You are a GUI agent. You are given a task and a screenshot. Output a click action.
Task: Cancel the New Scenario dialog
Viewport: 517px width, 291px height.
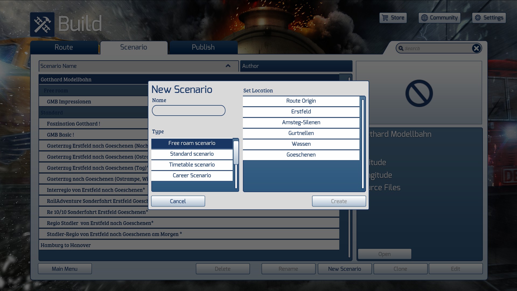coord(178,201)
